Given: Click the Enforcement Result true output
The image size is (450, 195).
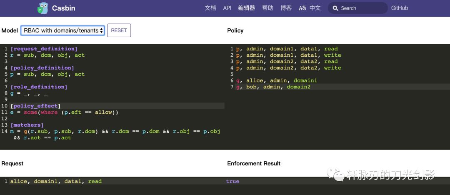Looking at the screenshot, I should coord(232,181).
